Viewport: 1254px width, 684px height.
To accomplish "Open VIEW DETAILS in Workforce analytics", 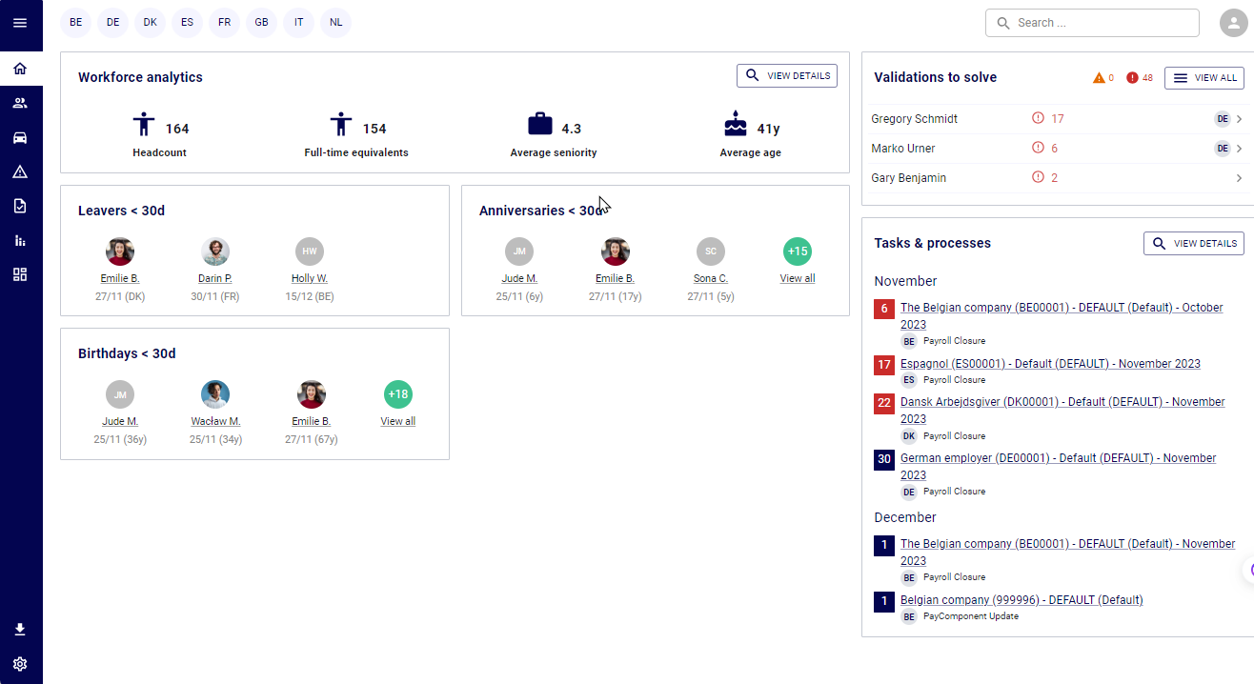I will (x=786, y=75).
